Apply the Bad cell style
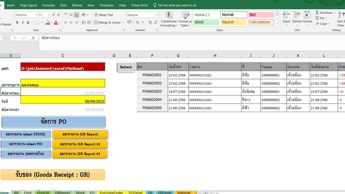Viewport: 345px width, 194px height. (261, 15)
